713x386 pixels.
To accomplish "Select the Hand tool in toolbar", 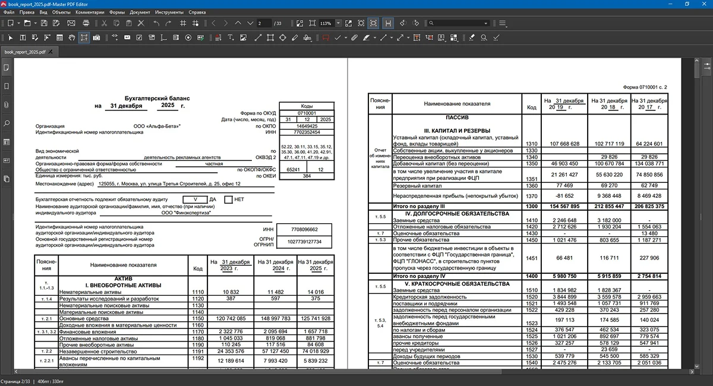I will click(71, 37).
